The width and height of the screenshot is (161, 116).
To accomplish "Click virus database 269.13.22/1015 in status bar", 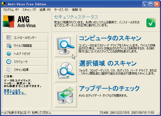I will [x=120, y=113].
